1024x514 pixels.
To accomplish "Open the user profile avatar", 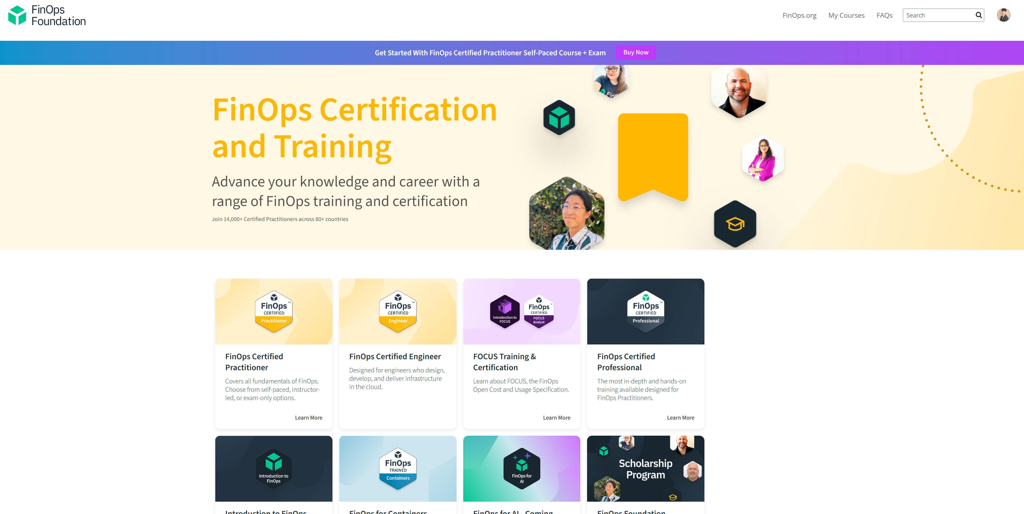I will point(1003,15).
